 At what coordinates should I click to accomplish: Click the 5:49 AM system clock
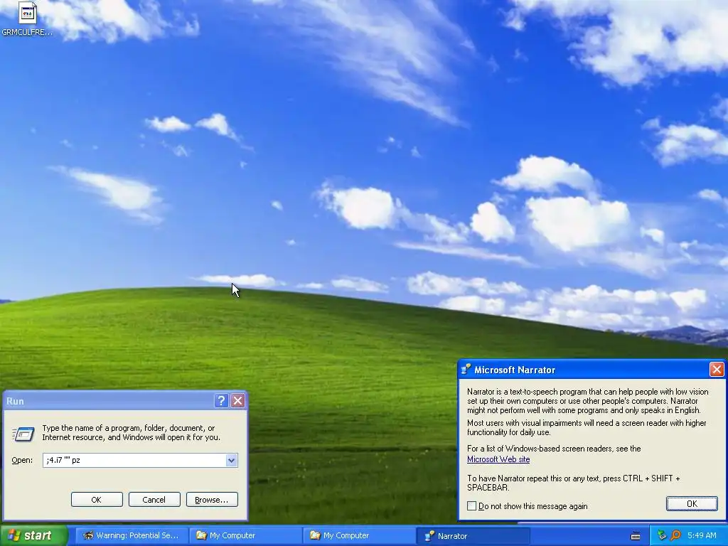coord(702,535)
